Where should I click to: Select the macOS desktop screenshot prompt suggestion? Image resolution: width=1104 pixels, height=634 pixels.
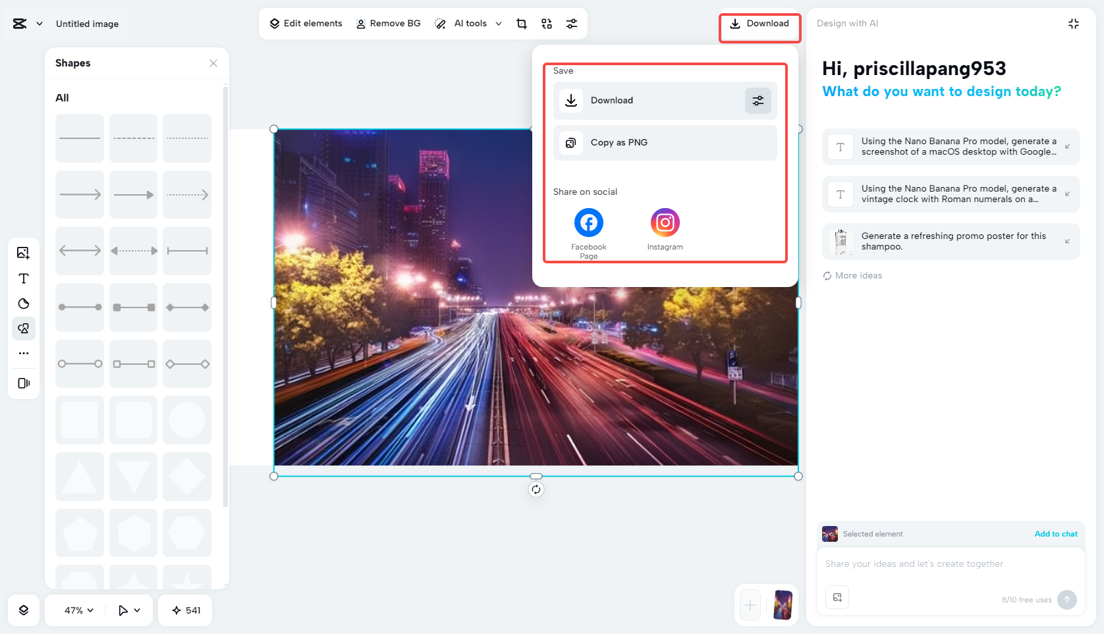(951, 147)
